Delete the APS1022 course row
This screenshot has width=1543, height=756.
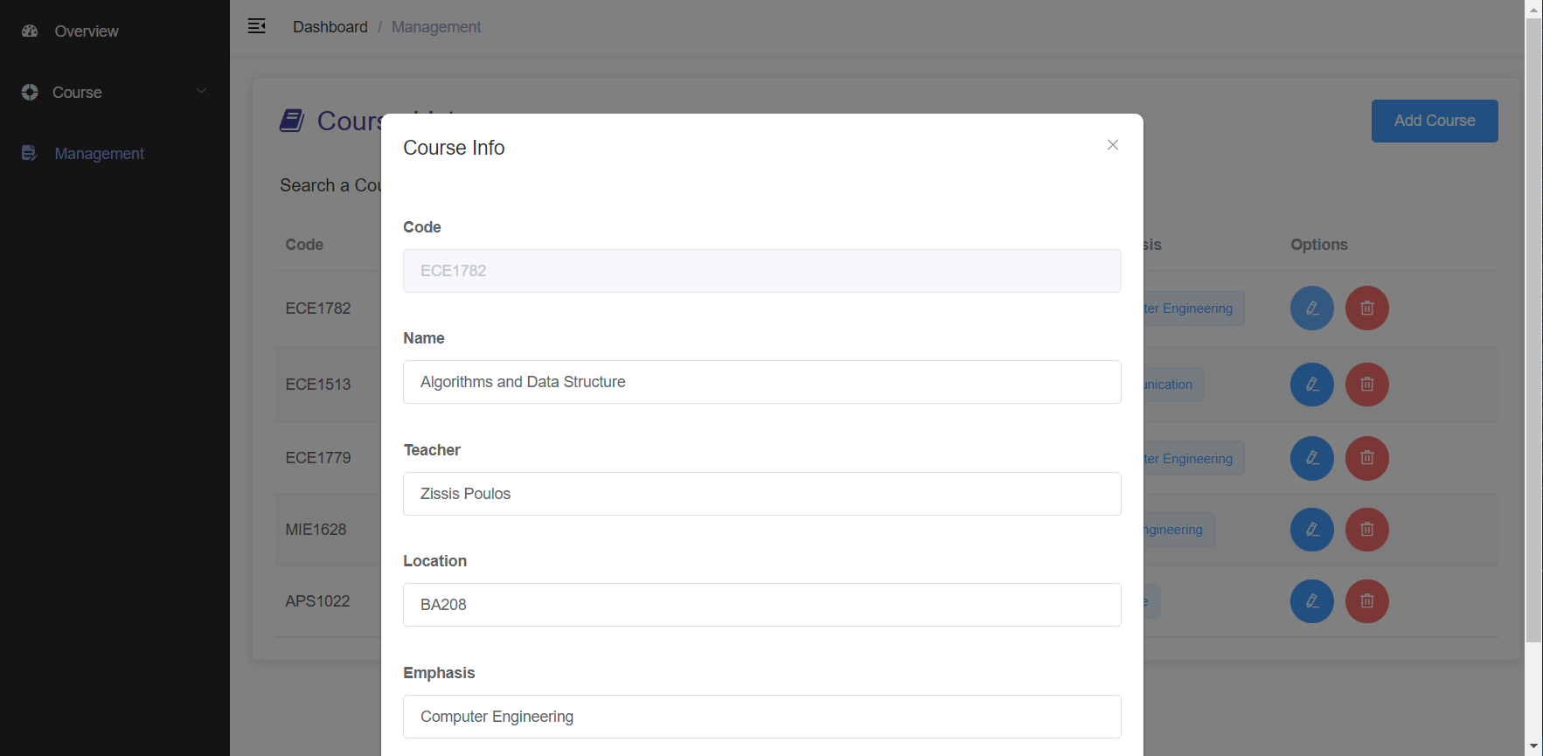(1367, 601)
